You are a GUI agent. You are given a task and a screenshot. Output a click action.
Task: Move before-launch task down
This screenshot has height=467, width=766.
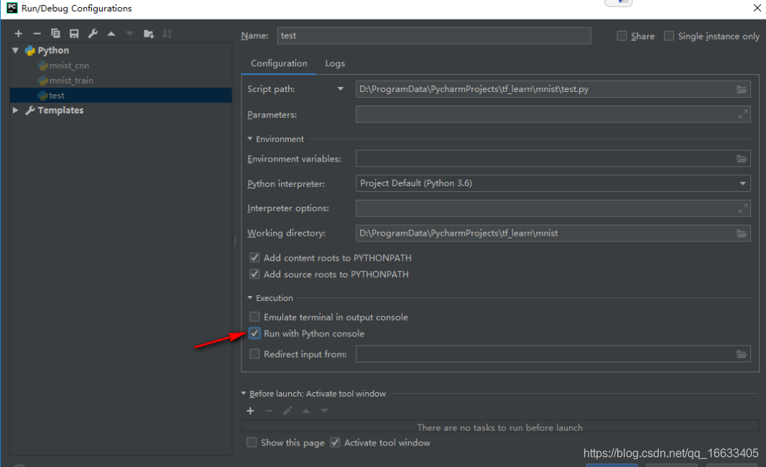[324, 411]
